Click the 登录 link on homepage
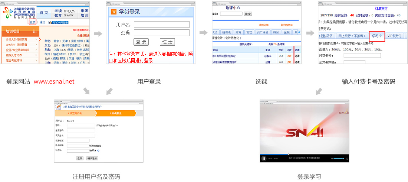The width and height of the screenshot is (408, 182). point(32,22)
